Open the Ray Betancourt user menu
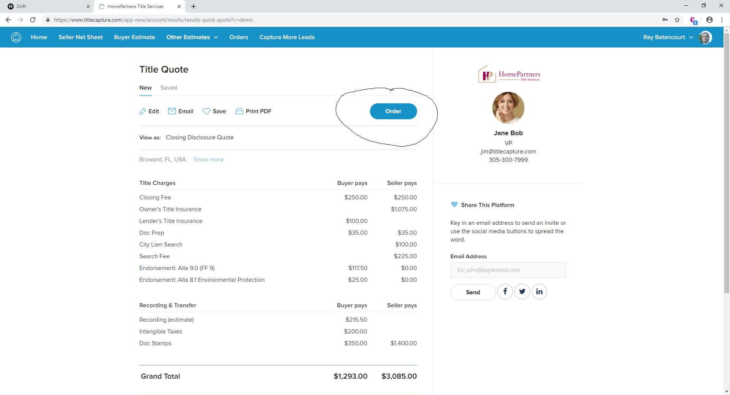The image size is (730, 395). [x=668, y=37]
